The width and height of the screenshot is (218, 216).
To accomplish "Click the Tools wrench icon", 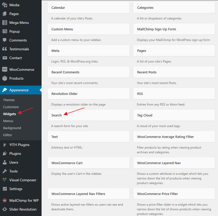I will pos(5,171).
